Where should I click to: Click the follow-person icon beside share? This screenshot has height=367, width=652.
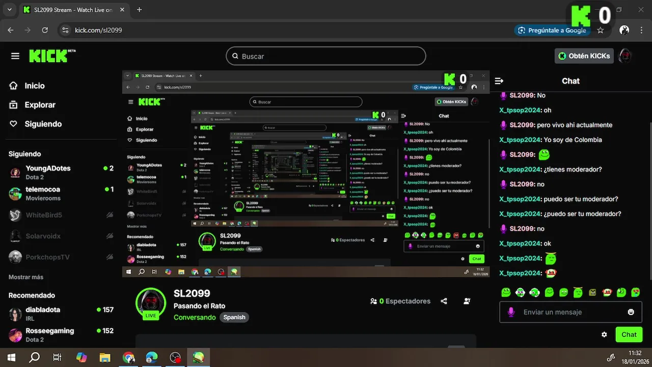click(x=467, y=301)
